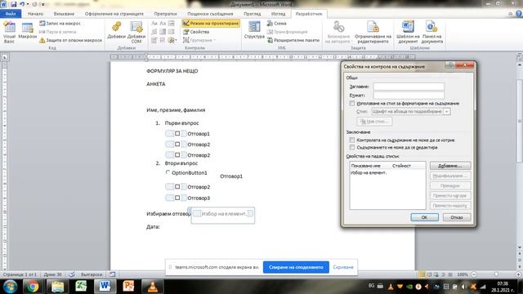Insert checkbox content control from ribbon
Viewport: 523px width, 294px height.
pyautogui.click(x=163, y=40)
